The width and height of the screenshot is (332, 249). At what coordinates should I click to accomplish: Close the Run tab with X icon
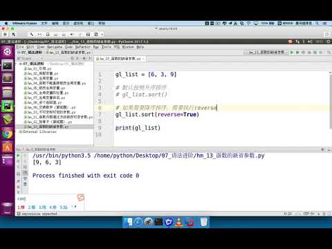click(19, 187)
